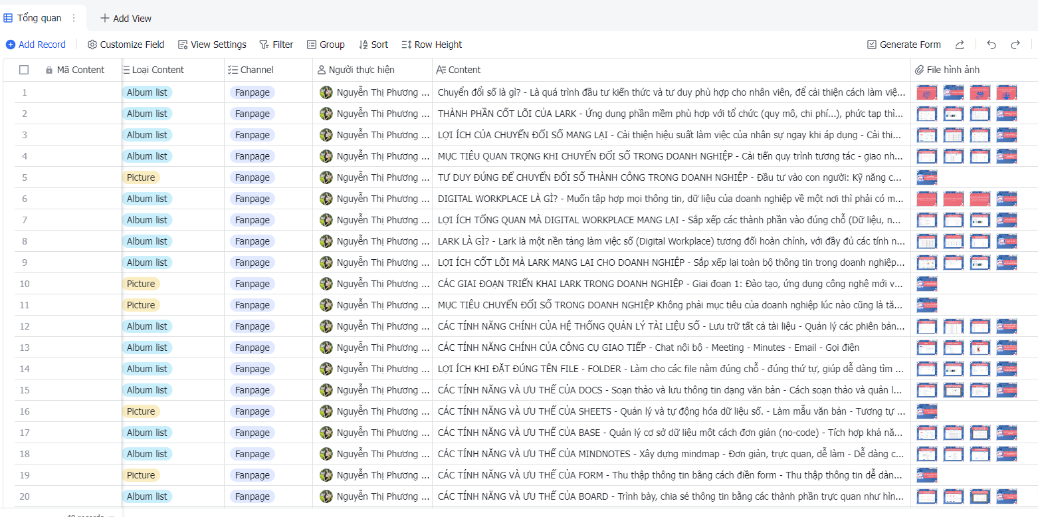Image resolution: width=1038 pixels, height=517 pixels.
Task: Select row number 5
Action: coord(25,177)
